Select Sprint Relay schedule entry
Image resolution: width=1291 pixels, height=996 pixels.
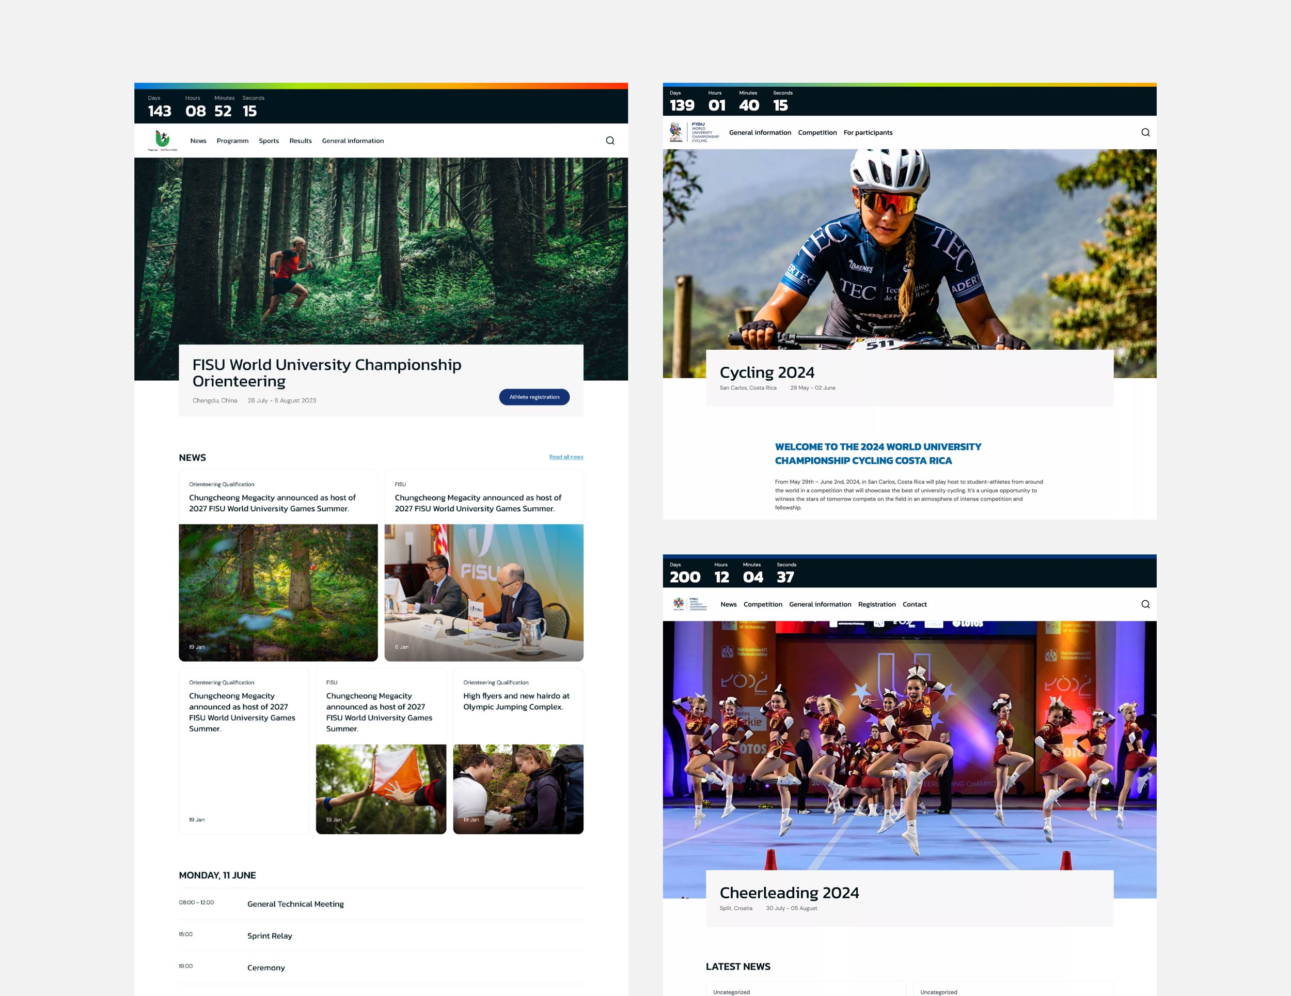click(269, 936)
